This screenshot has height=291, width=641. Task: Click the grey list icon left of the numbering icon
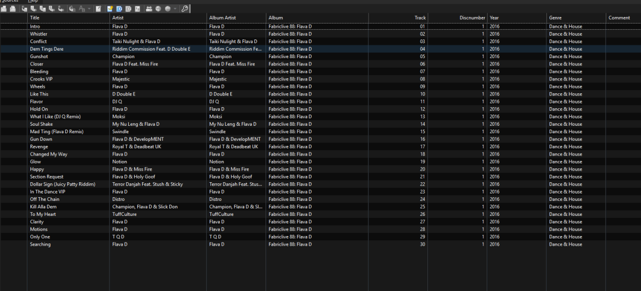point(128,9)
